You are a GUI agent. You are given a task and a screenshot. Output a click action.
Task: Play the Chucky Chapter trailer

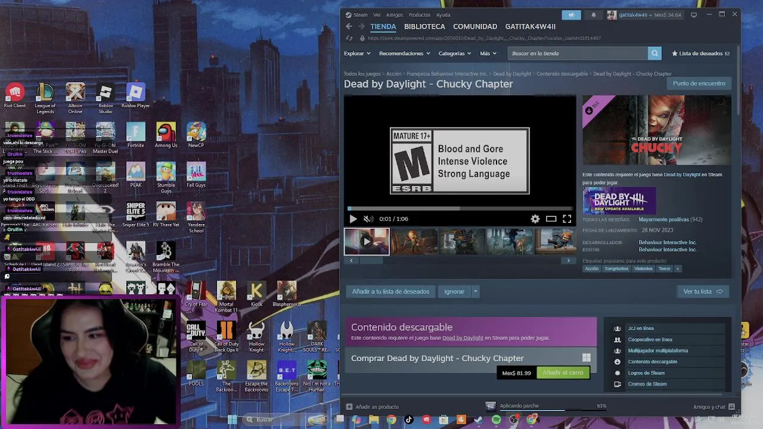(x=353, y=219)
